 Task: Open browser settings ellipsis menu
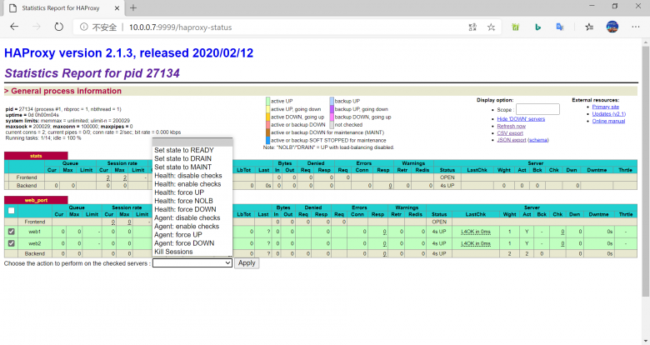pos(636,27)
